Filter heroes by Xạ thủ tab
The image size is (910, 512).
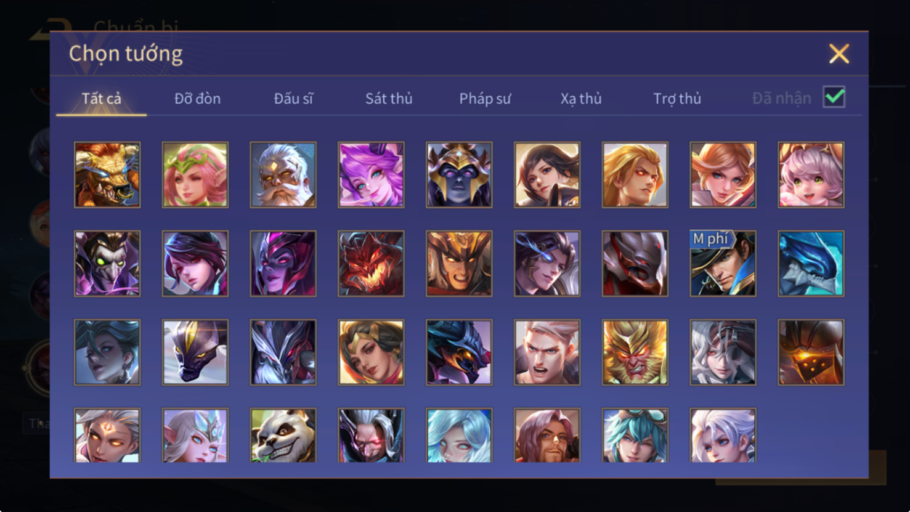(x=581, y=99)
